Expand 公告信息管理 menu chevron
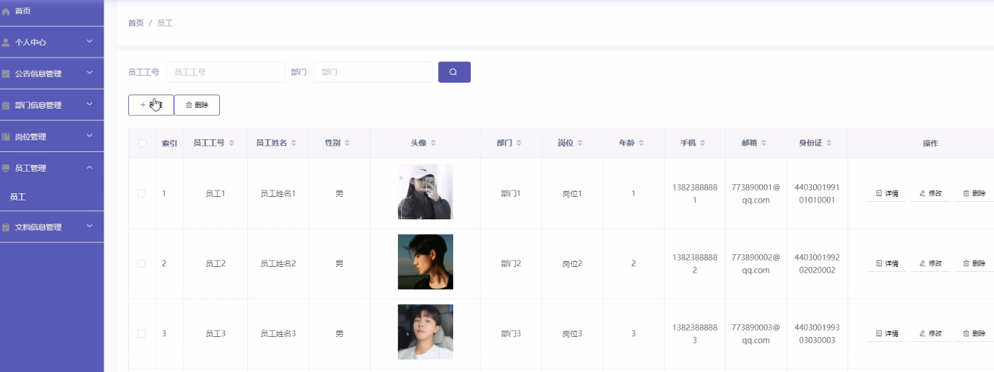 tap(89, 73)
